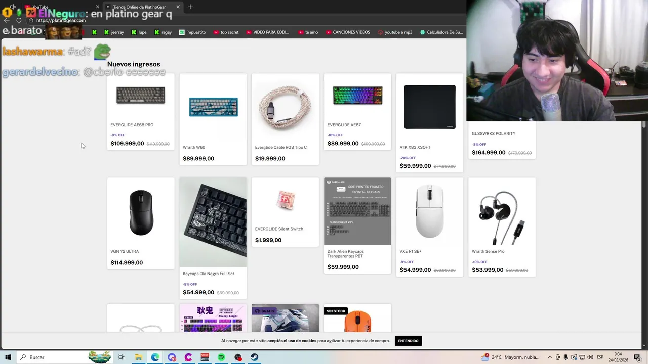Screen dimensions: 648x364
Task: Click the ATK X83 XSOFT product name
Action: [x=415, y=147]
